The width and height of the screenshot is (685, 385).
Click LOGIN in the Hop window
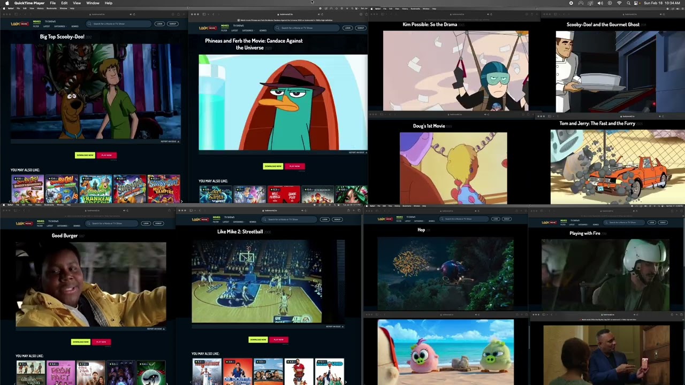(x=495, y=219)
